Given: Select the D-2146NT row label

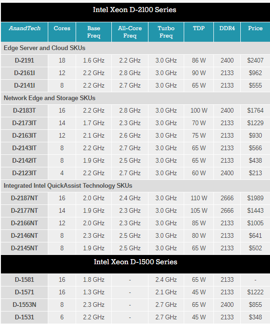Looking at the screenshot, I should pyautogui.click(x=25, y=235).
